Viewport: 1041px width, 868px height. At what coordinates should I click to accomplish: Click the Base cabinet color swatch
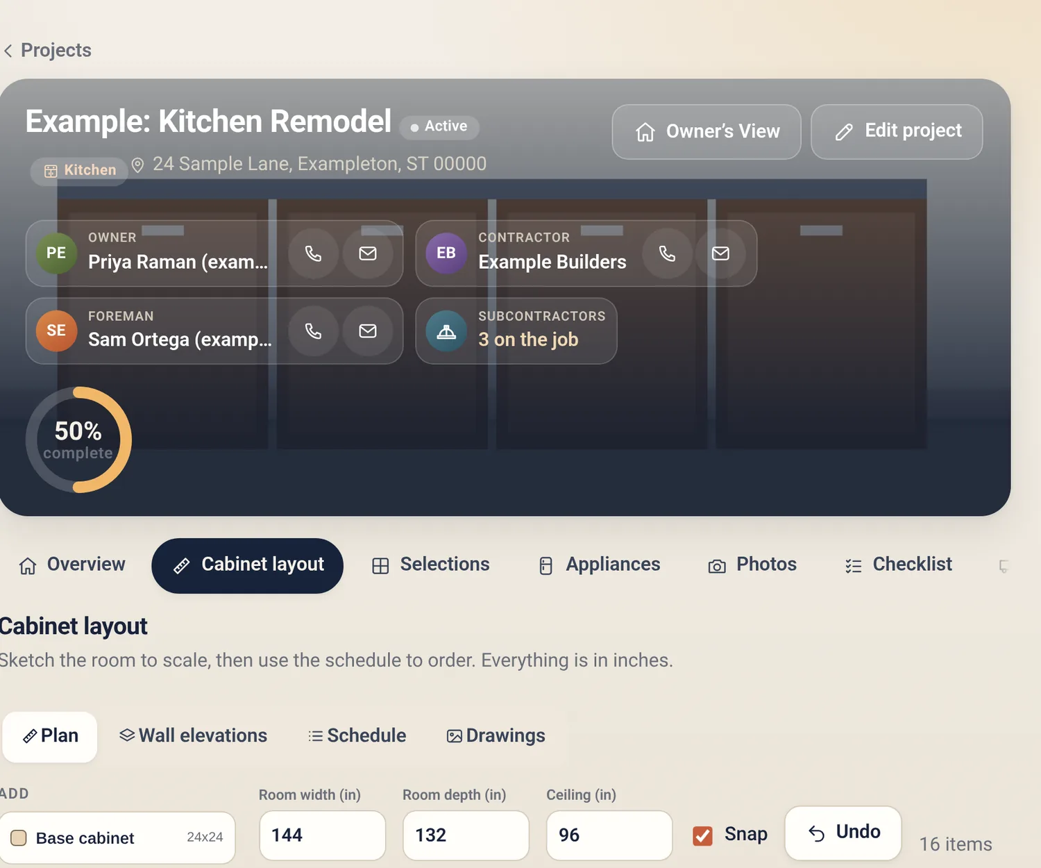19,838
